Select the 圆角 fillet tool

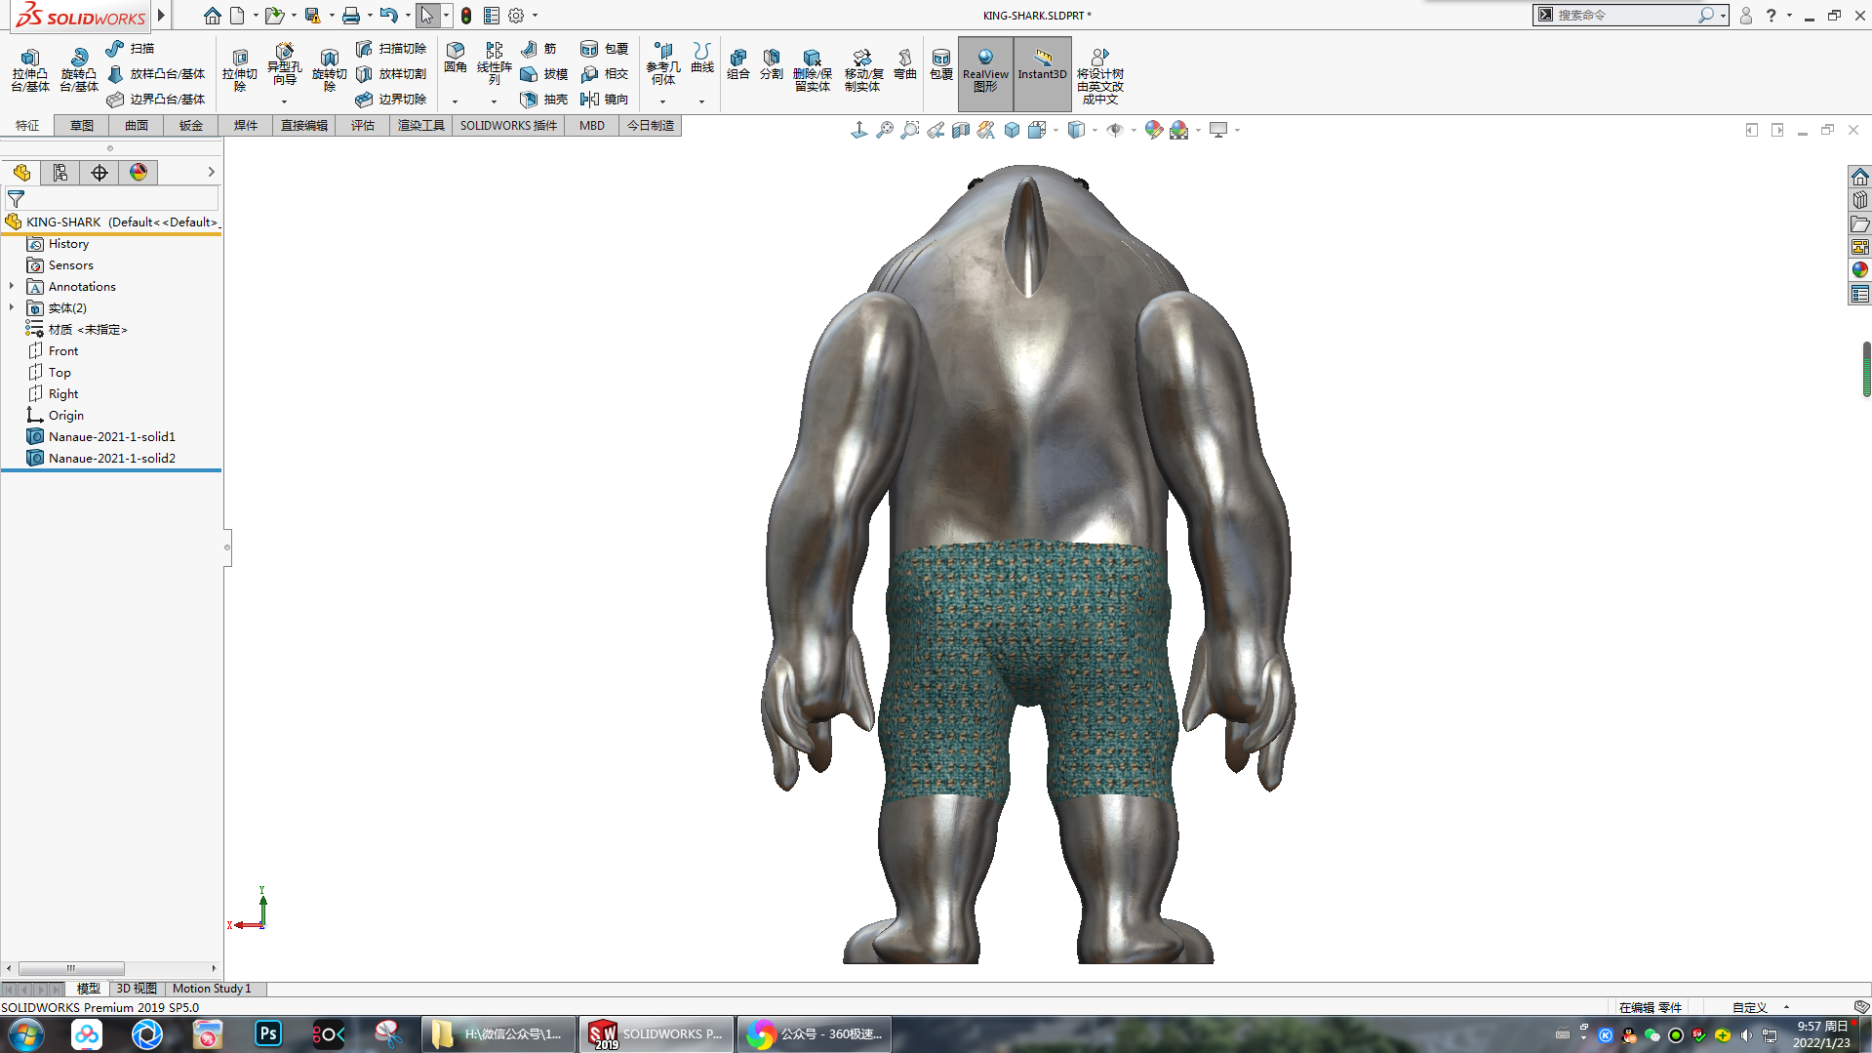pos(456,58)
